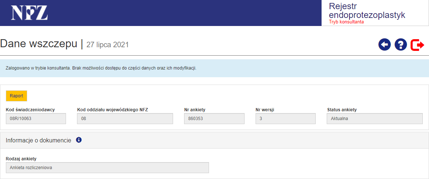
Task: Open help via the question mark icon
Action: [401, 45]
